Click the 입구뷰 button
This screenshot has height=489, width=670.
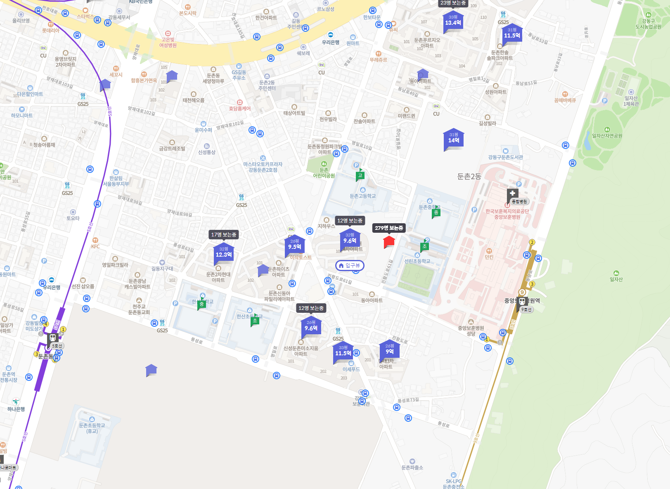pos(350,265)
